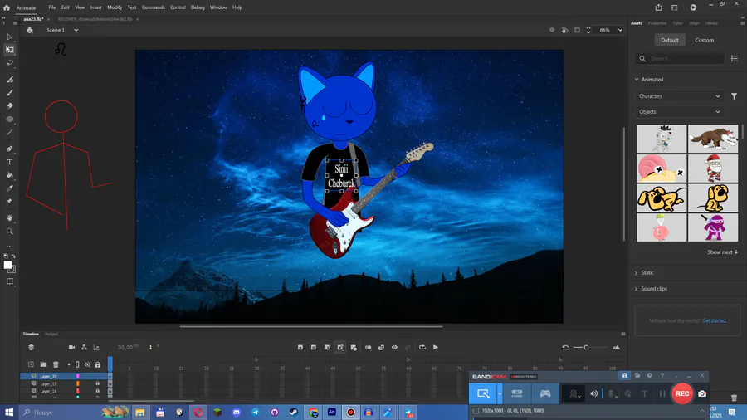The image size is (747, 420).
Task: Switch to the RECOVER document tab
Action: 95,19
